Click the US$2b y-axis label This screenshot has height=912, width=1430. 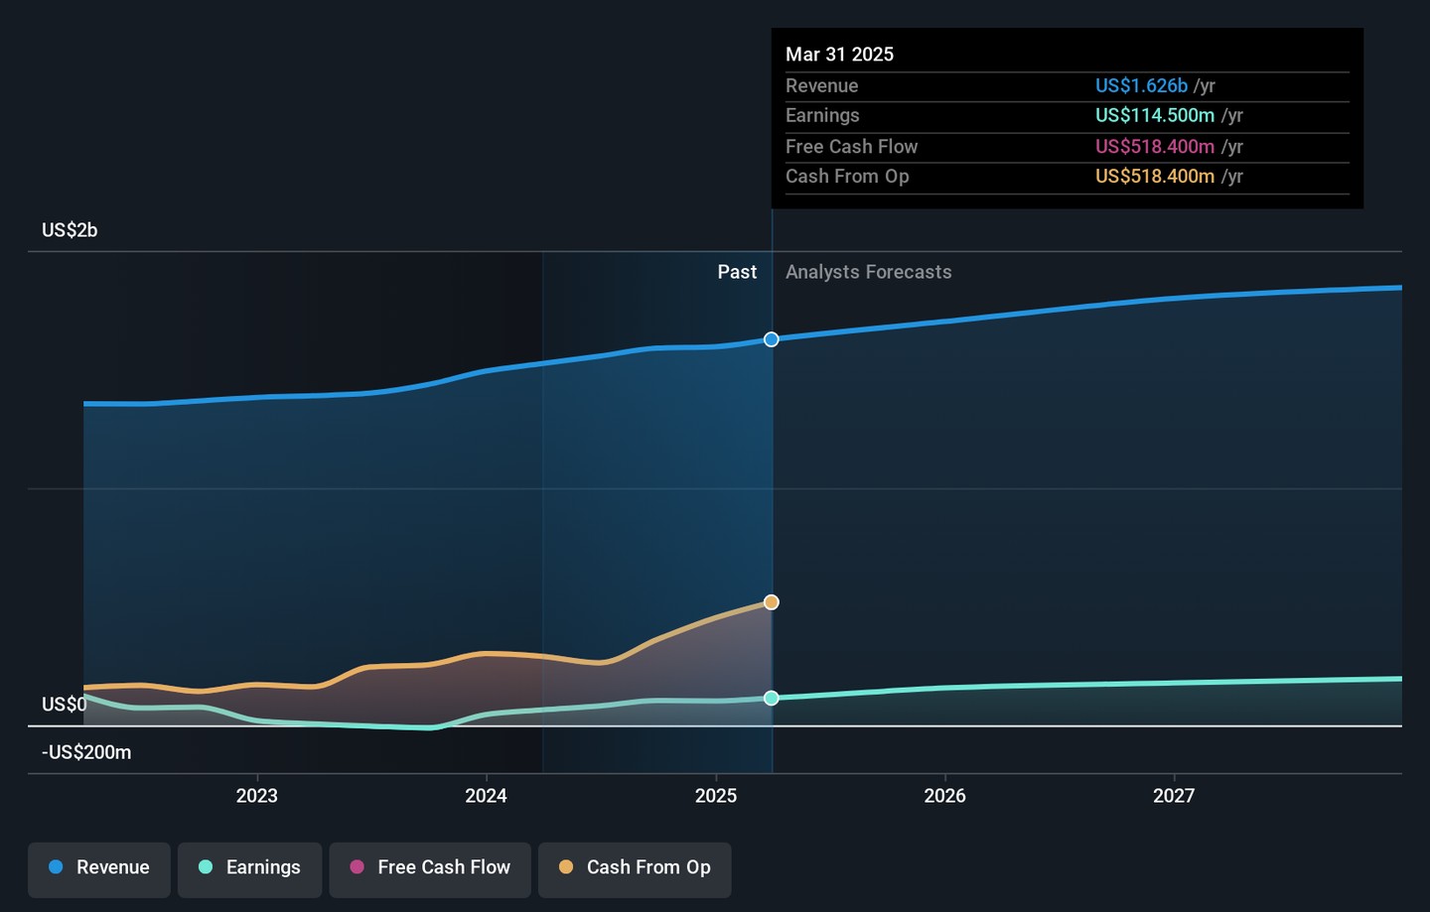coord(70,230)
